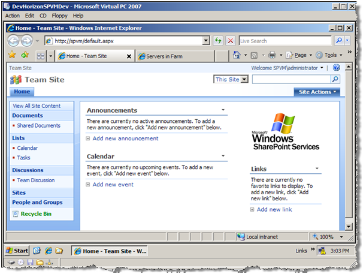Refresh the page with the green arrows icon
Screen dimensions: 363x274
218,41
